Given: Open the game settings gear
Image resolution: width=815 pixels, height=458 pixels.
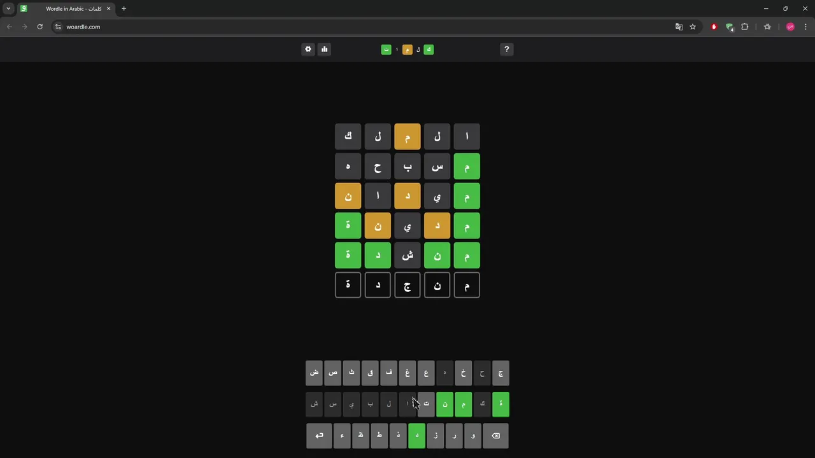Looking at the screenshot, I should click(308, 49).
